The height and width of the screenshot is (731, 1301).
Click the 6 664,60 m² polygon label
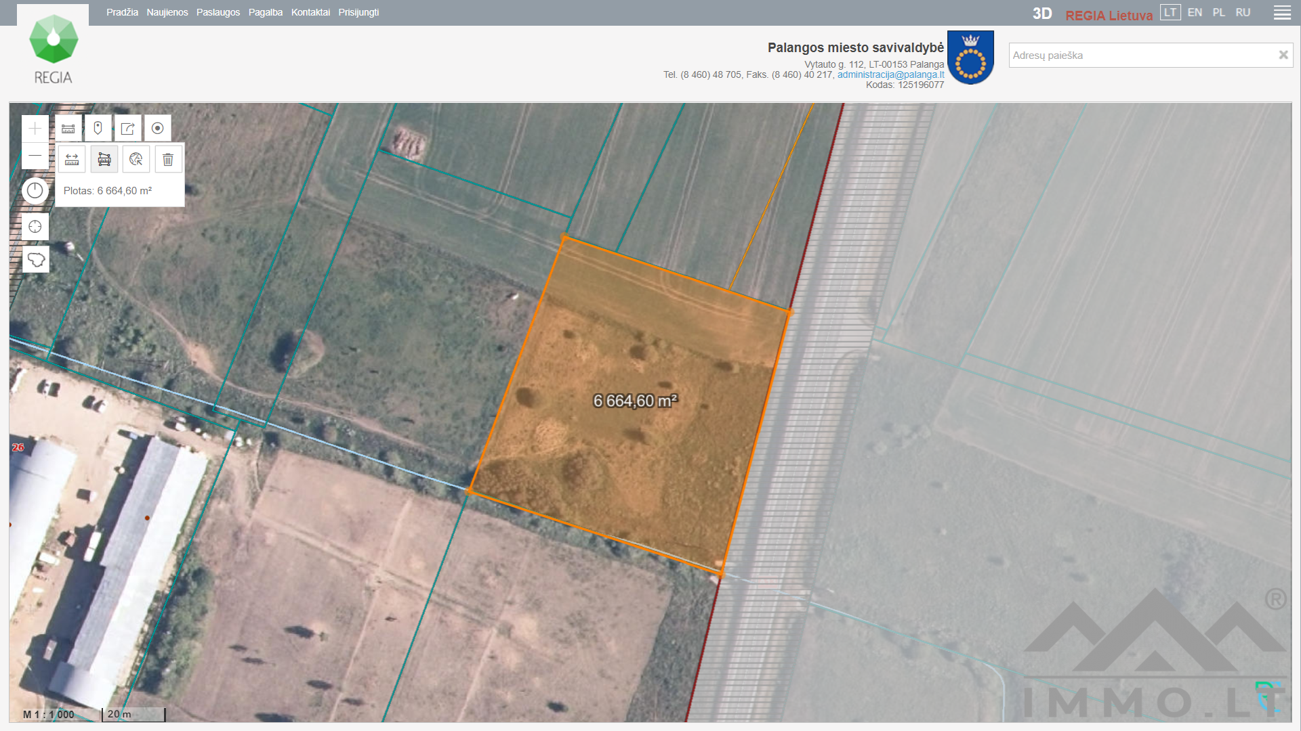point(635,401)
